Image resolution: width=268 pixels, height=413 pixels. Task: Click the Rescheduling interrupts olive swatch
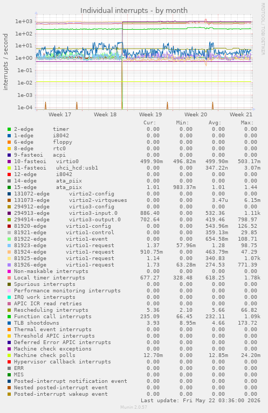point(9,310)
